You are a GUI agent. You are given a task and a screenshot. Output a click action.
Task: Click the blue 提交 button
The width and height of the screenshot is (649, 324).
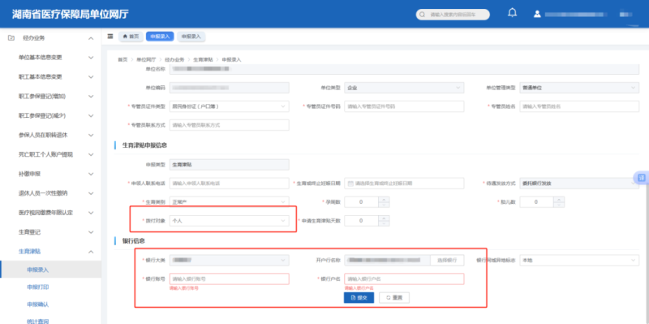click(359, 297)
